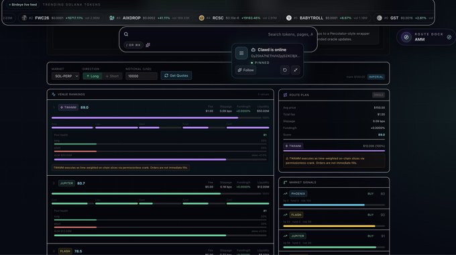Screen dimensions: 456x255
Task: Click the trend icon beside FLASH signal
Action: [285, 215]
